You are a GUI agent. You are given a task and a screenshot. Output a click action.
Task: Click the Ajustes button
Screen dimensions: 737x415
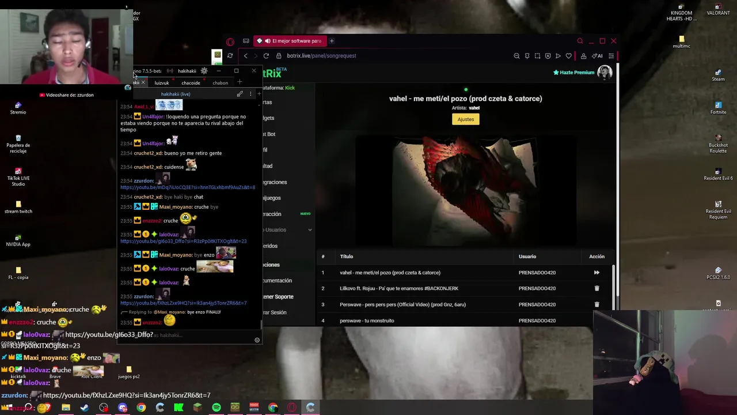tap(466, 119)
